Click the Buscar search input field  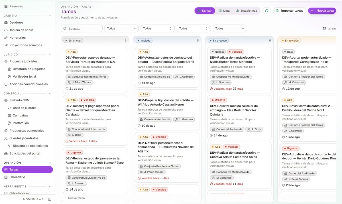point(82,28)
